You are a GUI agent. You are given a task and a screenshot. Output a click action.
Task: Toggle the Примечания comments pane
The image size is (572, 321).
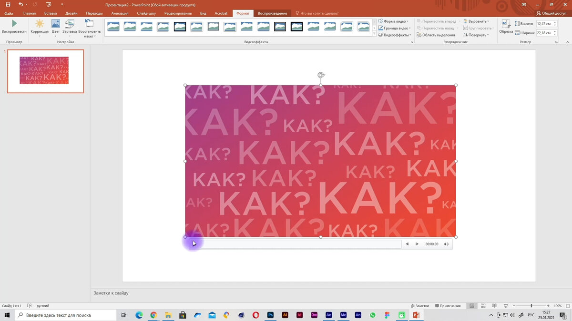[x=448, y=306]
